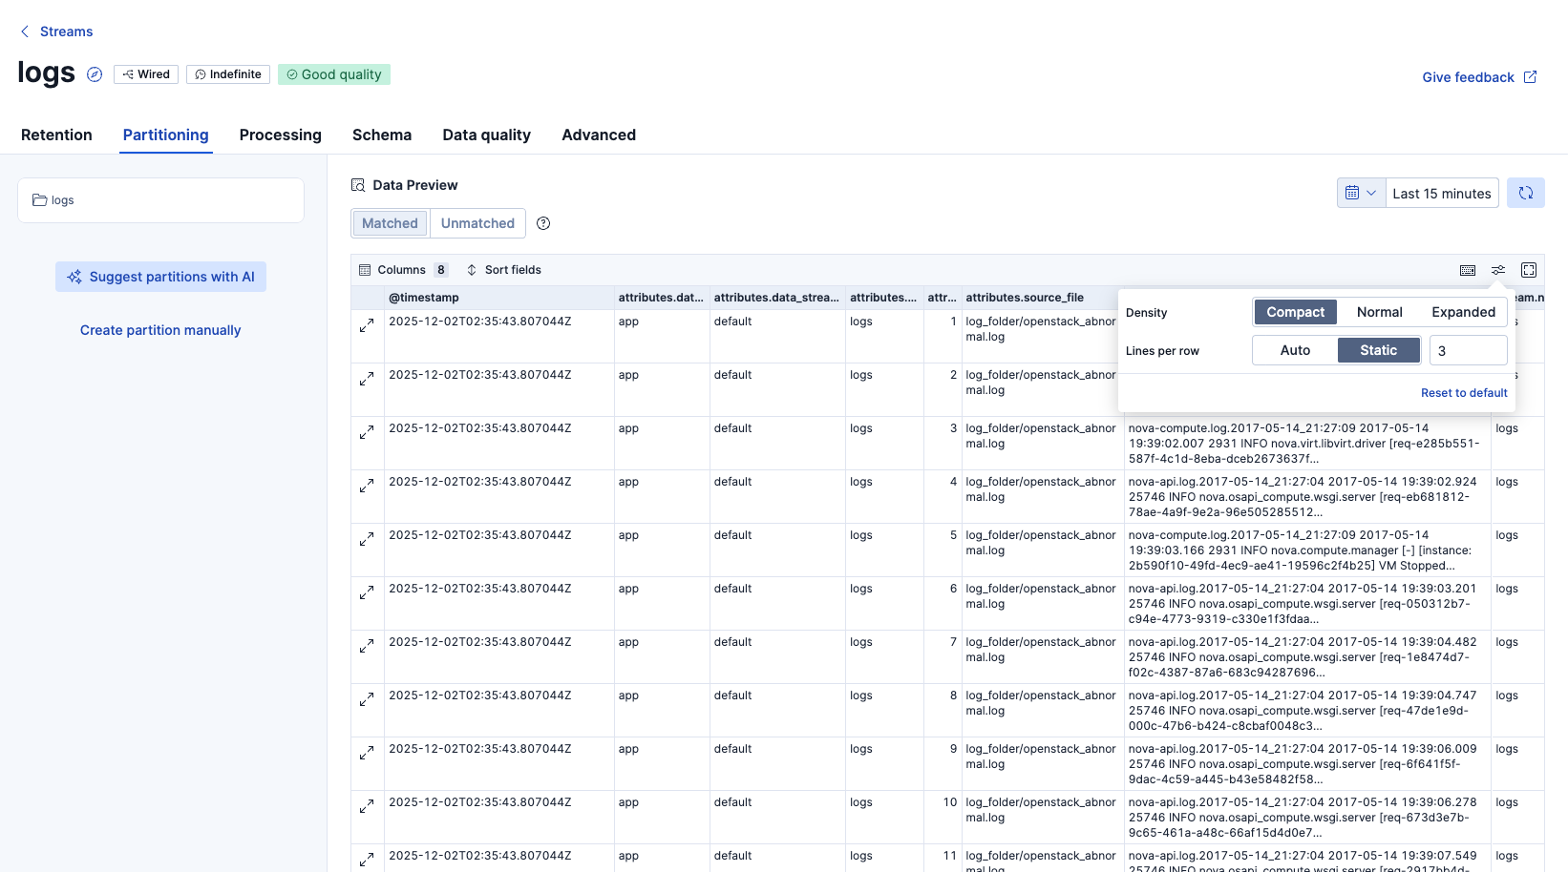Expand details for row 4
Image resolution: width=1568 pixels, height=872 pixels.
click(x=367, y=486)
